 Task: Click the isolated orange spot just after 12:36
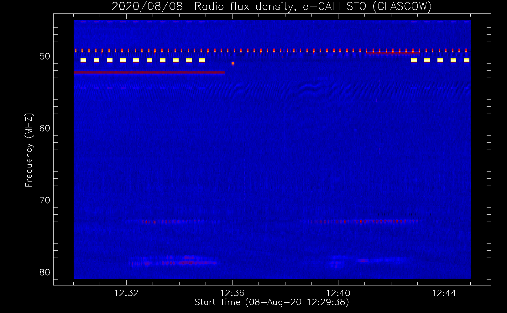[233, 63]
